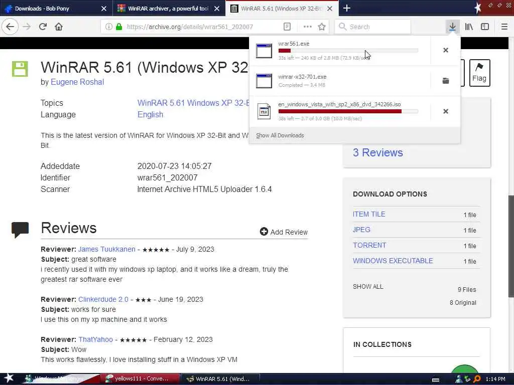Open page actions three-dot menu
514x385 pixels.
[x=308, y=27]
